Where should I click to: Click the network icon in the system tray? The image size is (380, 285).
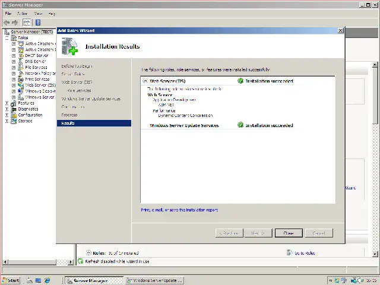[x=354, y=280]
